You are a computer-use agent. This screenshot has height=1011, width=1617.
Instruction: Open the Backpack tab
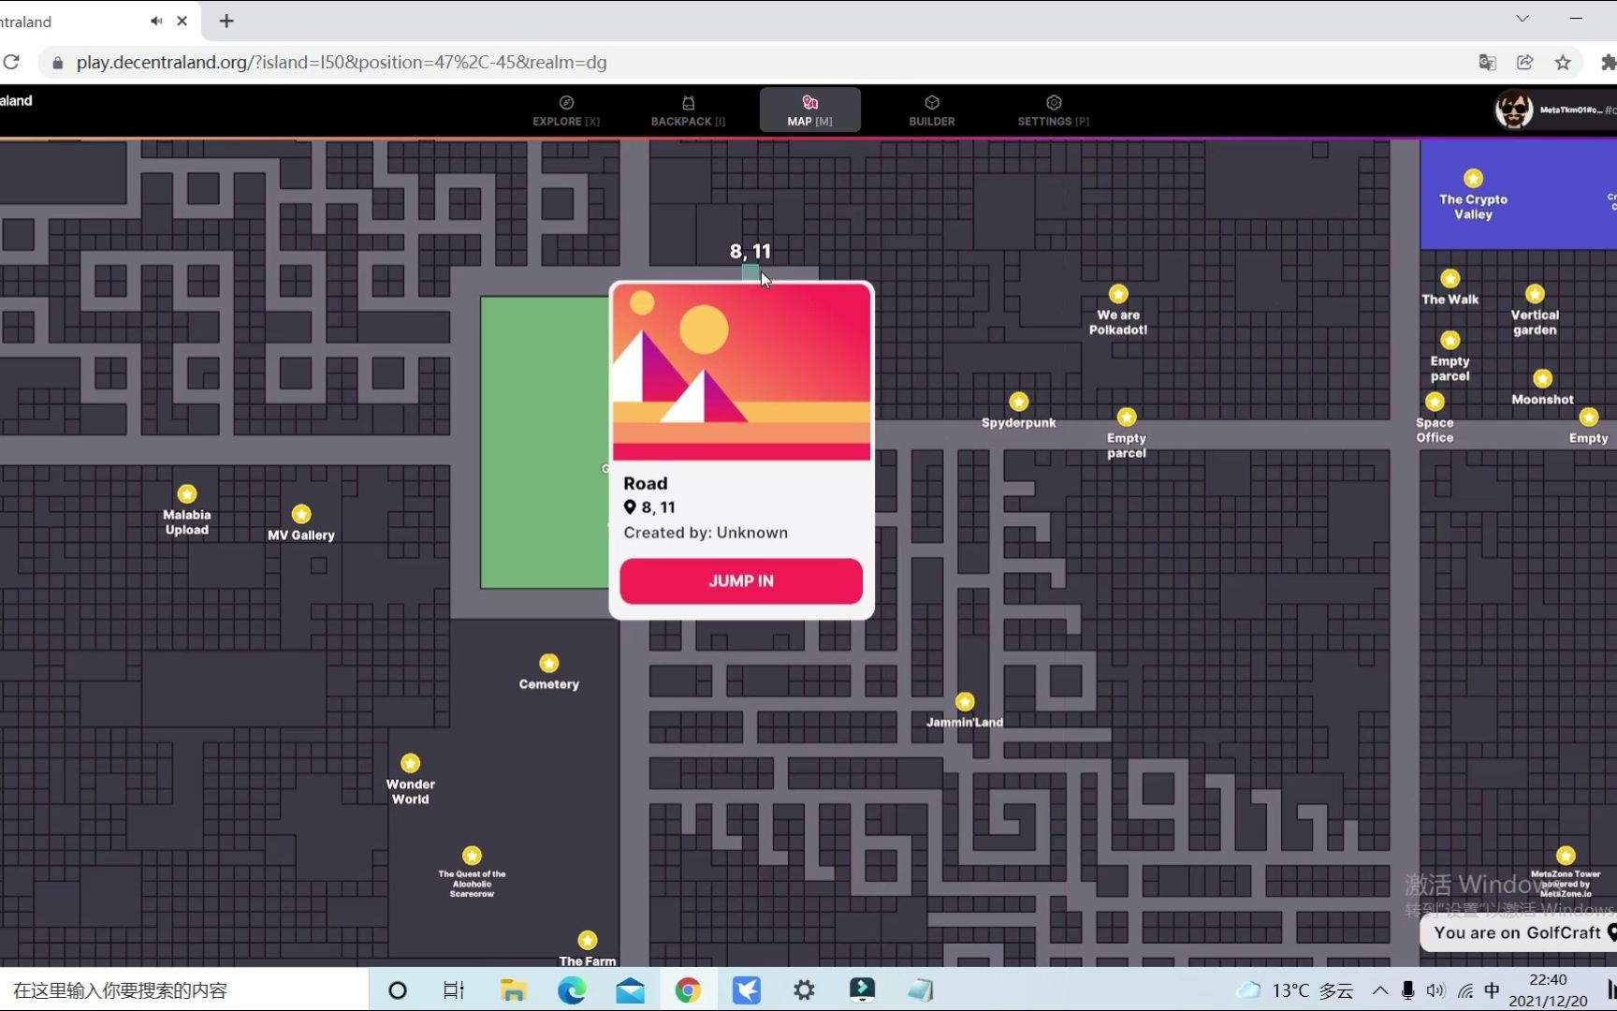tap(688, 110)
